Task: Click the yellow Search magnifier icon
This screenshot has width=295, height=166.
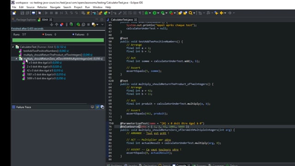Action: 190,13
